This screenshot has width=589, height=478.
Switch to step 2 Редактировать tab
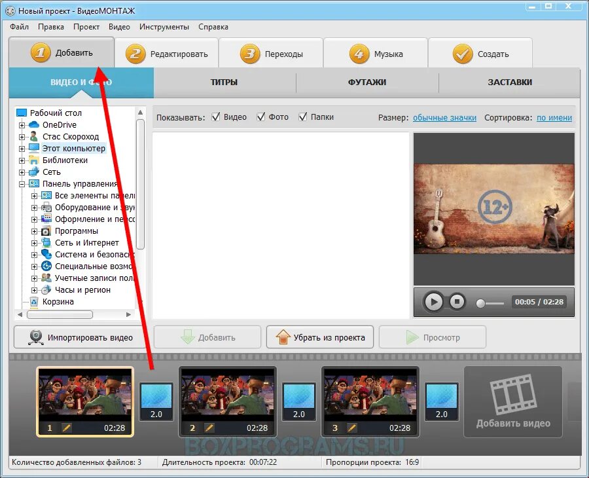click(x=166, y=53)
